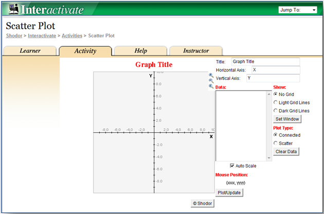Click the 8.0 label on the Y axis

click(x=158, y=84)
